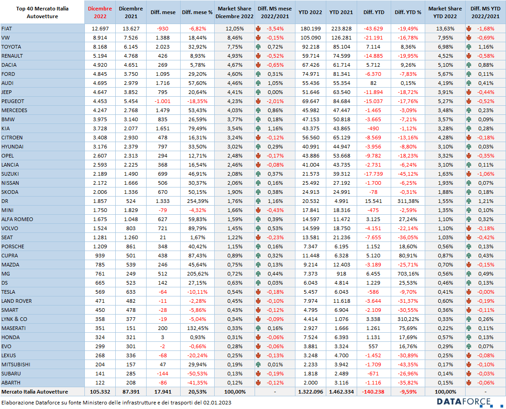Select the FIAT brand row label
This screenshot has height=409, width=506.
pos(6,29)
